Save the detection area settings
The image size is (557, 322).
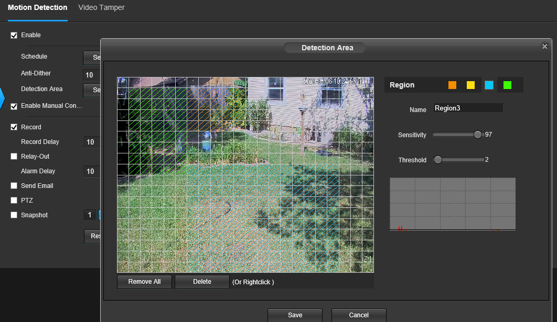point(295,315)
